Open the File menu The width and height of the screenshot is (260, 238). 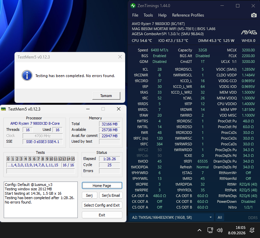pyautogui.click(x=135, y=15)
